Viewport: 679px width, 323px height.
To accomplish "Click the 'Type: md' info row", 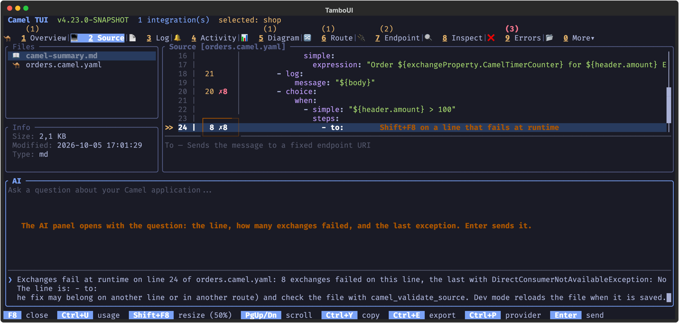I will [30, 154].
